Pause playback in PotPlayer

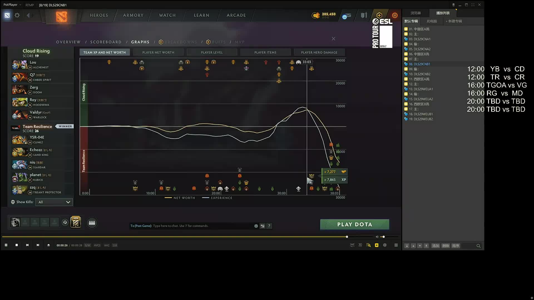[x=6, y=245]
